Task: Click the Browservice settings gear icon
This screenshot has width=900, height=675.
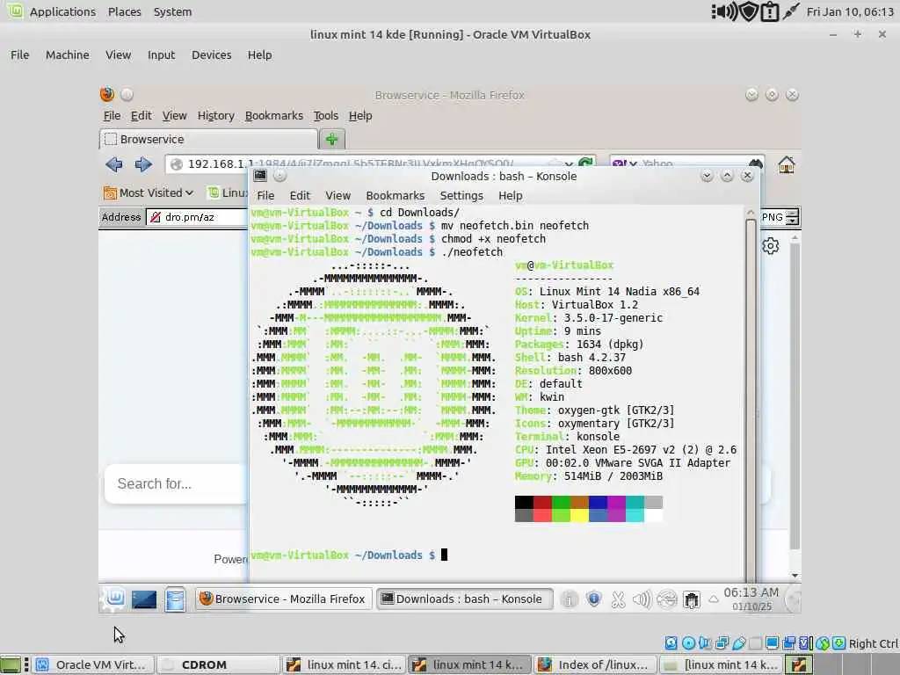Action: click(770, 246)
